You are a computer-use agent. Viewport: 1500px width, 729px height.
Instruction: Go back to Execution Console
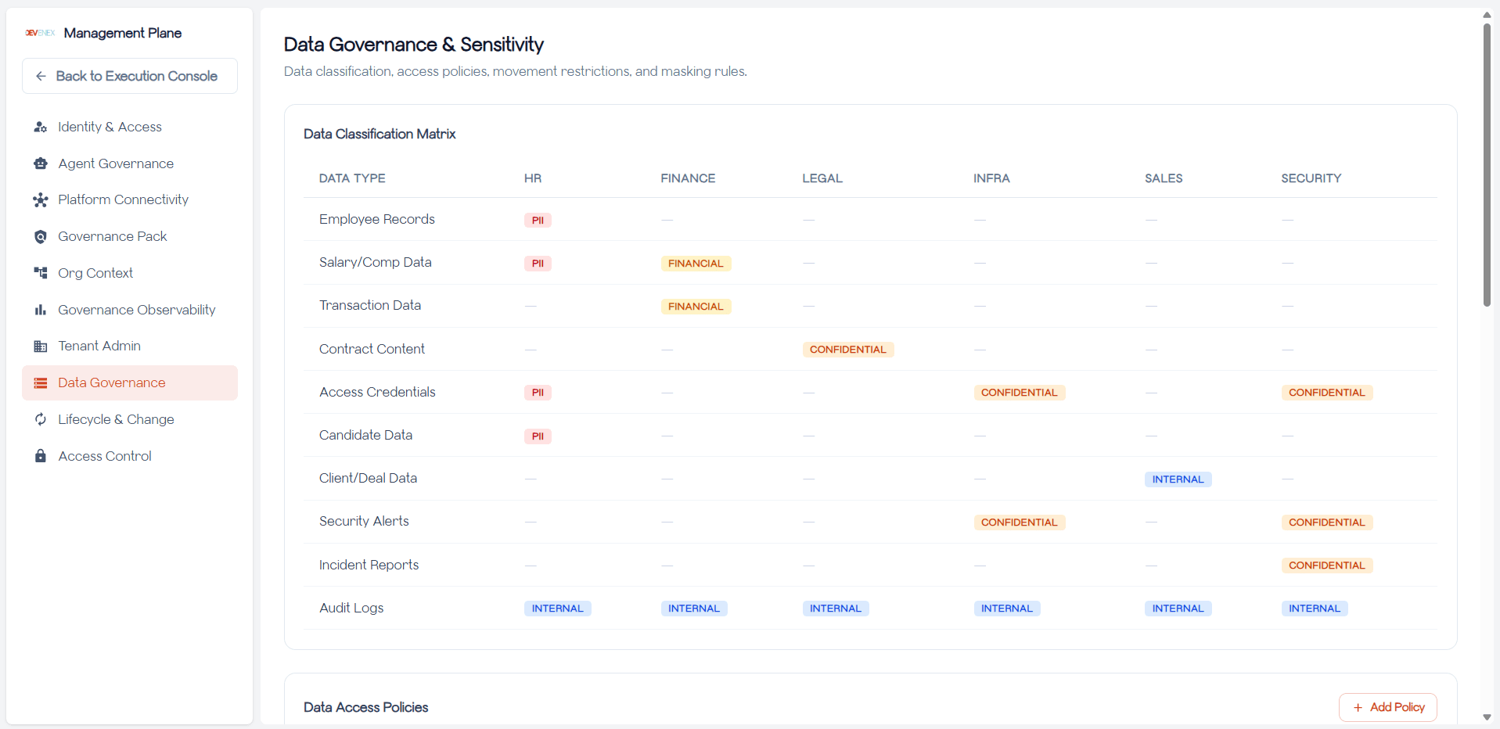click(130, 76)
